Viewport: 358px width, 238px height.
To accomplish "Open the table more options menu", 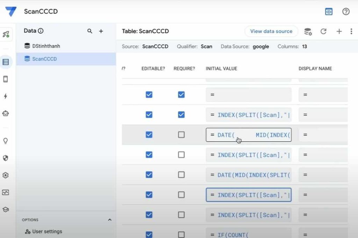I will [x=351, y=31].
